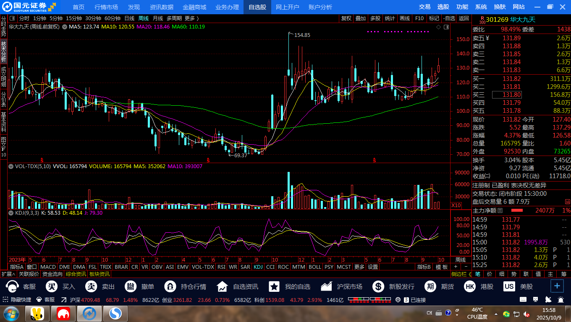Click the 买入 (buy) icon

(x=52, y=287)
